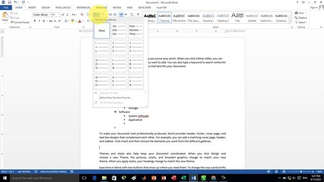Screen dimensions: 324x182
Task: Click the Word Help question mark icon
Action: click(297, 2)
